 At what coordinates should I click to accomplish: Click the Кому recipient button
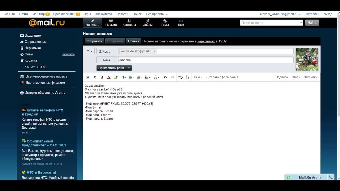(x=107, y=51)
